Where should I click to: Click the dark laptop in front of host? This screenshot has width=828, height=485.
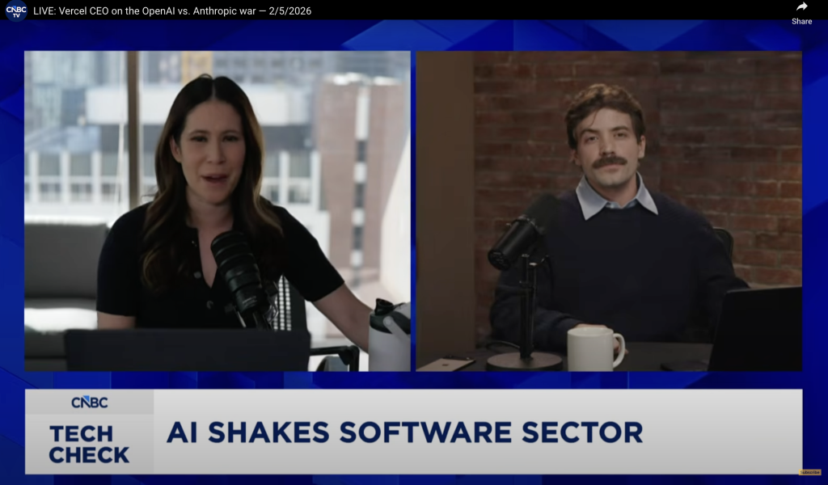(x=186, y=350)
